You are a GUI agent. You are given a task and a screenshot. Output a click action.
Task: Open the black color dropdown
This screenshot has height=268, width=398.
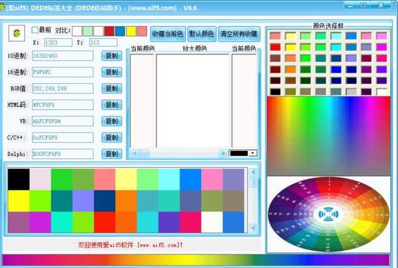coord(252,153)
